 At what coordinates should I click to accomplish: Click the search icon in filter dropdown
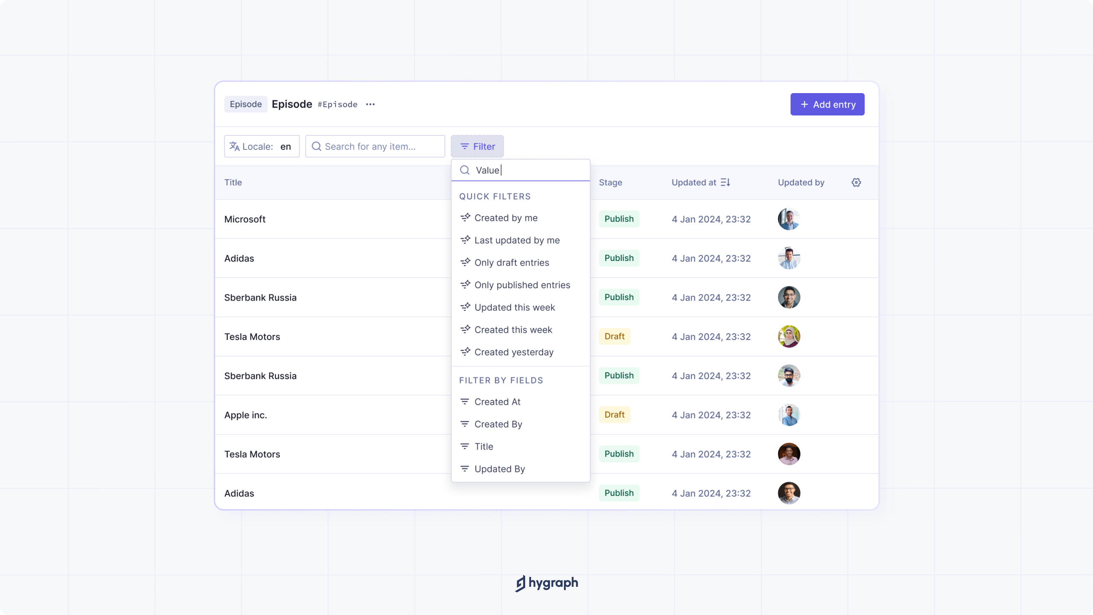[465, 170]
